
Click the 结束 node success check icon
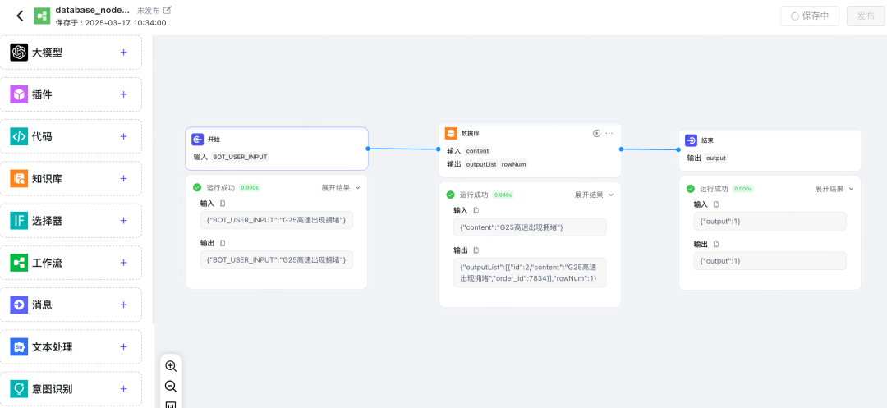[690, 189]
